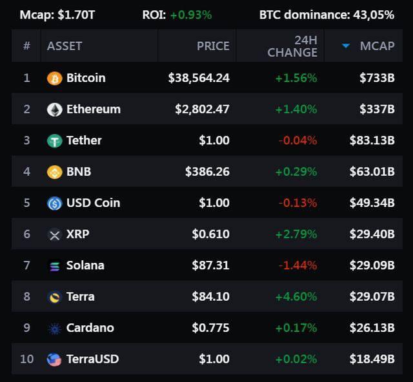Select the green Tether coin icon
Screen dimensions: 413x382
54,140
